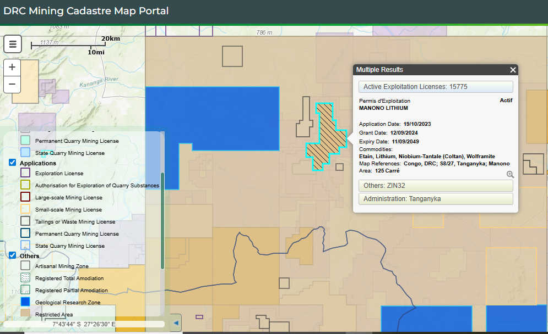Viewport: 548px width, 334px height.
Task: Click the 20km scale bar
Action: click(68, 46)
